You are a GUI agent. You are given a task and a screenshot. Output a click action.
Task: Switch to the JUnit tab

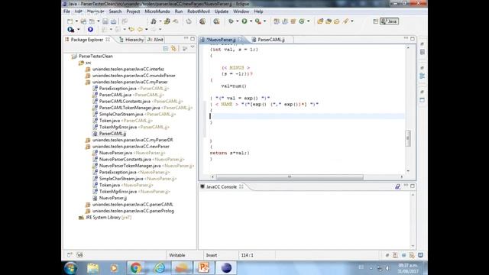tap(155, 40)
